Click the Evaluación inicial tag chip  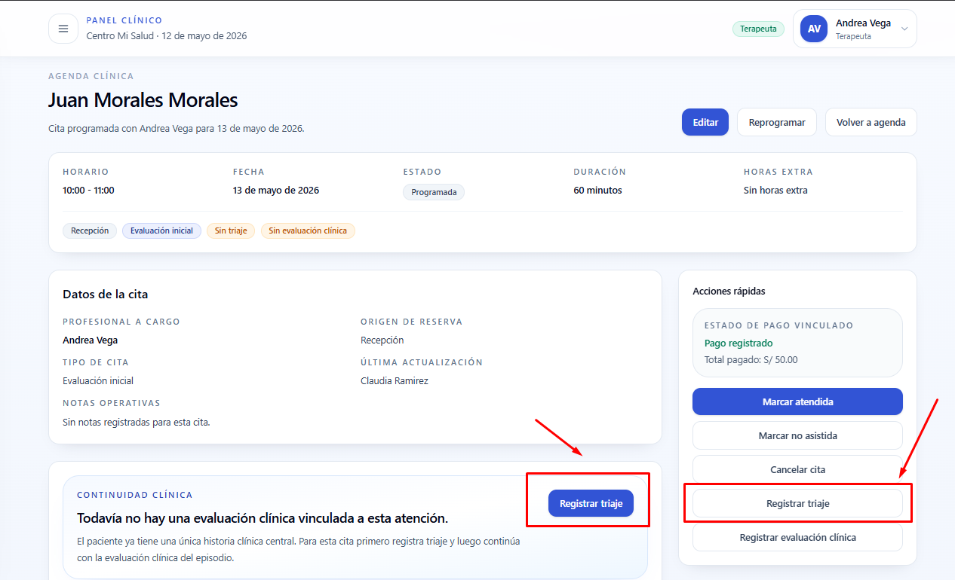[161, 230]
